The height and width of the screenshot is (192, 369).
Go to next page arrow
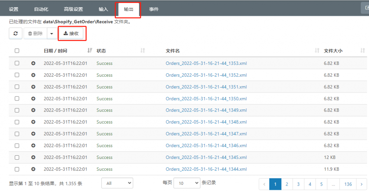361,184
